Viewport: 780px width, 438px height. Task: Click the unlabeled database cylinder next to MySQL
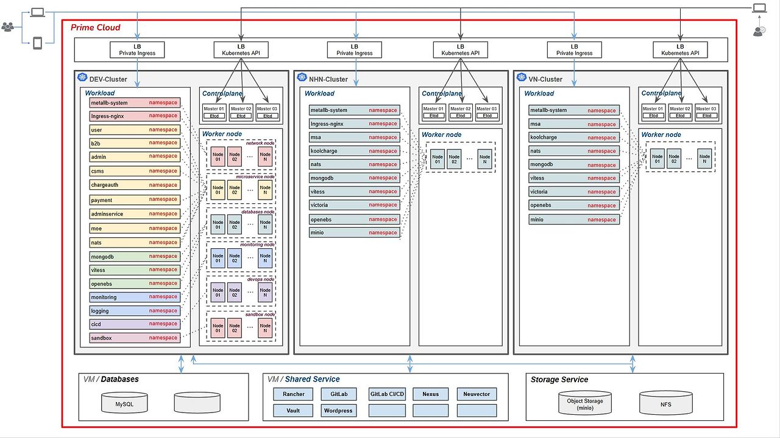pos(197,403)
